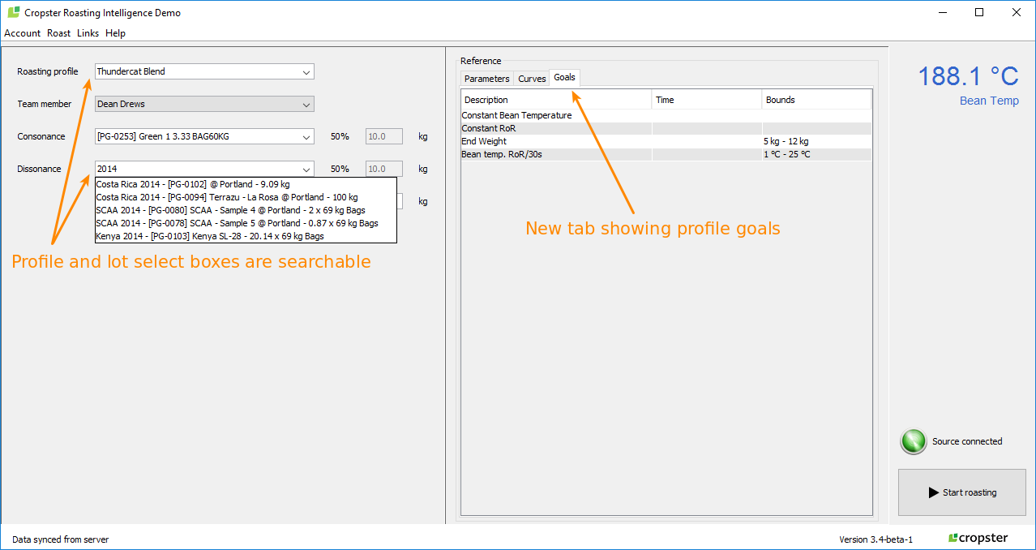Open the Account menu
The width and height of the screenshot is (1036, 550).
[22, 33]
